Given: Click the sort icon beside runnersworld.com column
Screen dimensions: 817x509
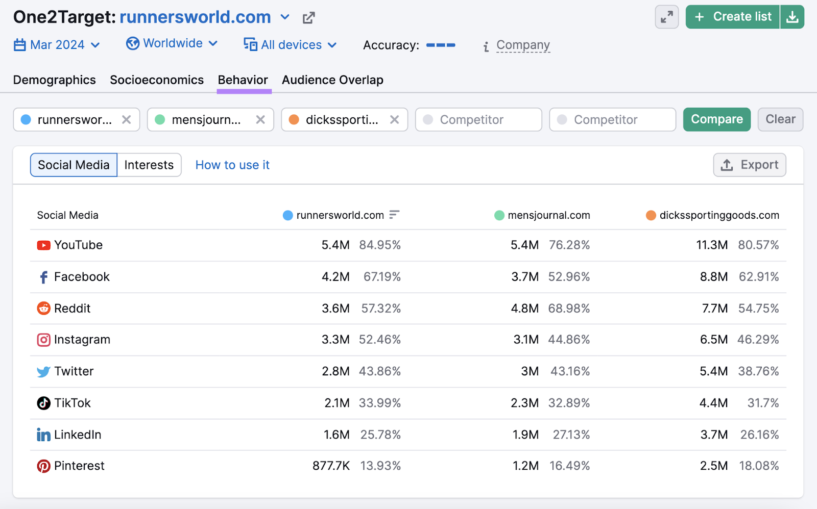Looking at the screenshot, I should 393,215.
